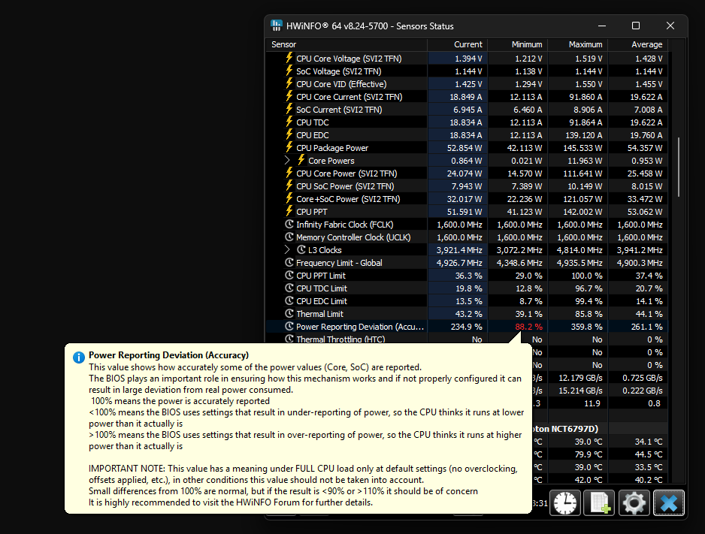Click the clock icon beside Thermal Limit

289,313
